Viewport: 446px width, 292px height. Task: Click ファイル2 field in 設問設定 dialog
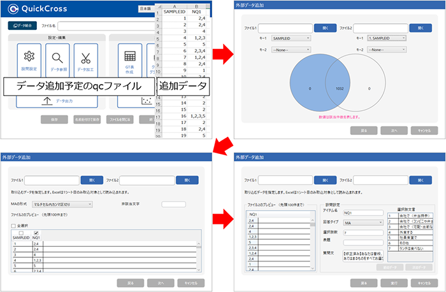[380, 180]
